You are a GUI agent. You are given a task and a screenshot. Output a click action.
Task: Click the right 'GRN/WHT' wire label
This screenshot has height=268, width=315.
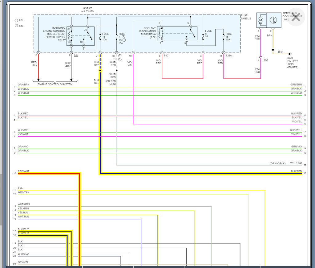point(296,130)
